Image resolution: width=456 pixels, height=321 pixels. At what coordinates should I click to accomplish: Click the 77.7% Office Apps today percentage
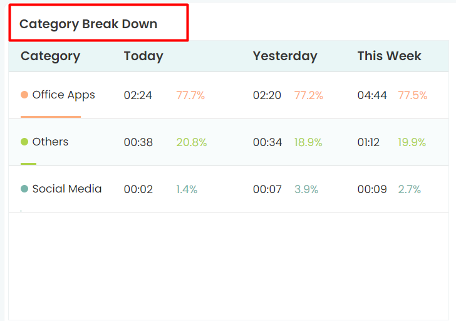click(190, 95)
